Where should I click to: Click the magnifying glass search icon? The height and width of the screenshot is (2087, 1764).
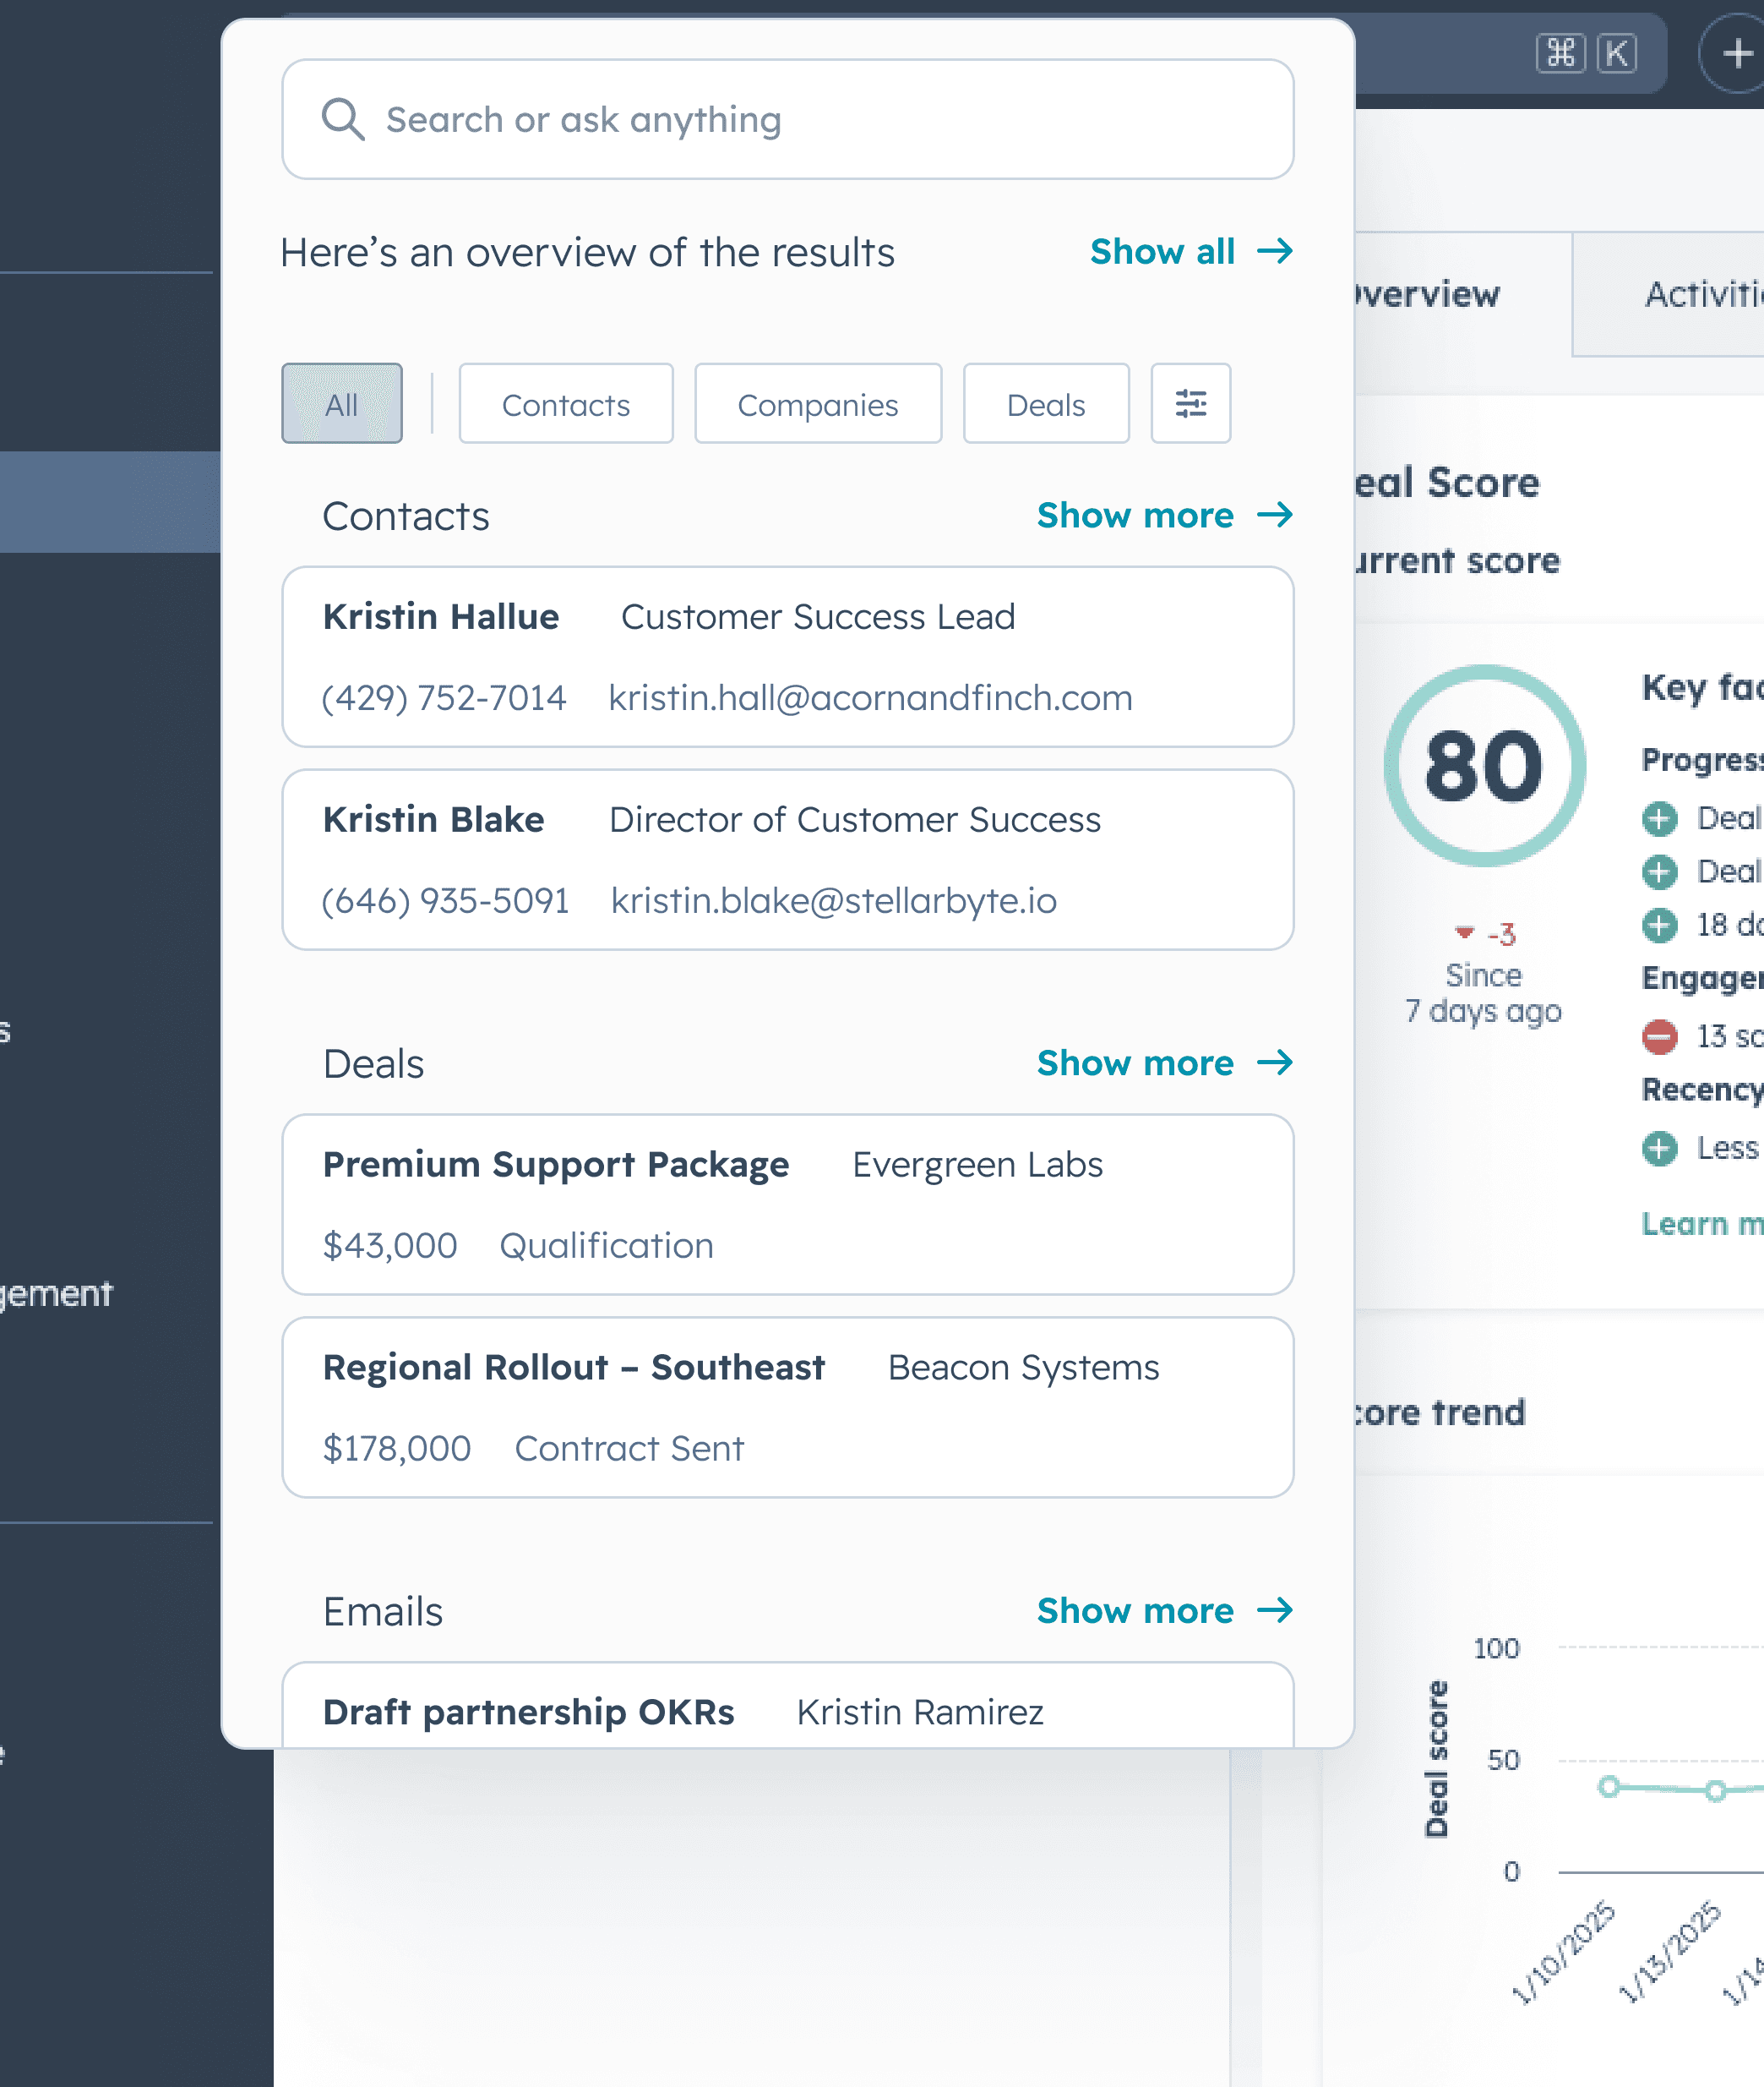point(342,119)
